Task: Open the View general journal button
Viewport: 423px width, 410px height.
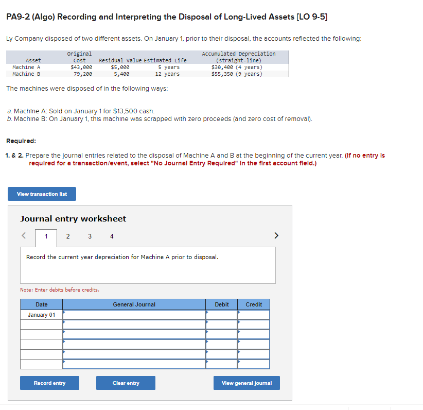Action: point(246,383)
